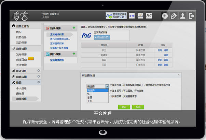
Task: Add a Sina Weibo account with the green plus
Action: (74, 28)
